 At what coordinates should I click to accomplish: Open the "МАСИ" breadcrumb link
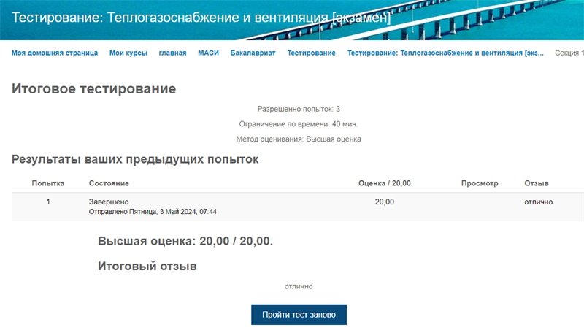208,53
